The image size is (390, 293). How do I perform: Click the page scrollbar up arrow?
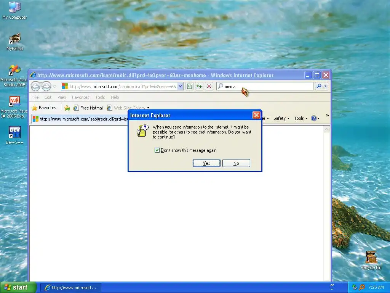point(326,129)
